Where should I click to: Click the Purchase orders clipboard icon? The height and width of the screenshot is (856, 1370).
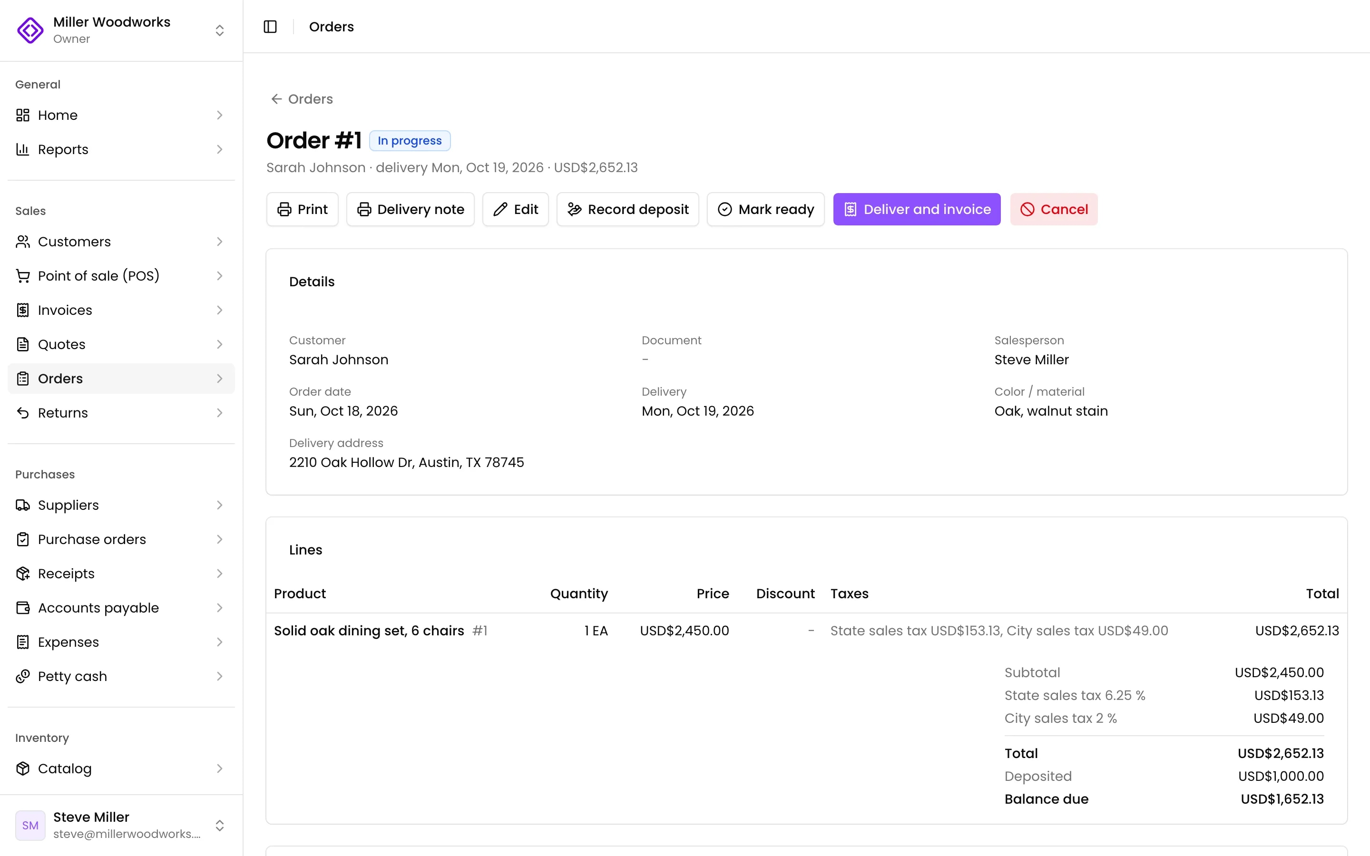tap(23, 540)
